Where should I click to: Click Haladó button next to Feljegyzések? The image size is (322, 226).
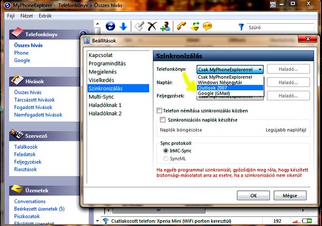point(288,96)
